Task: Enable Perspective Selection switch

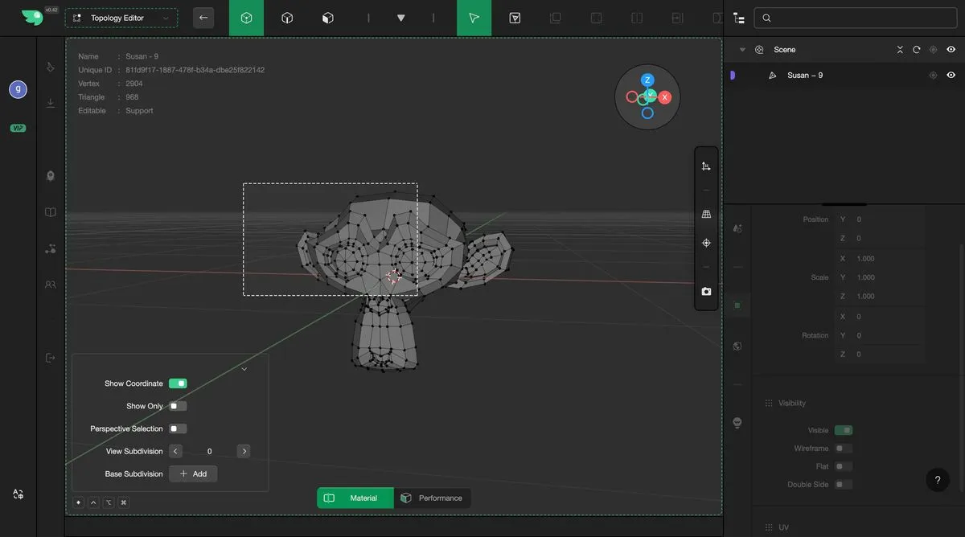Action: [178, 428]
